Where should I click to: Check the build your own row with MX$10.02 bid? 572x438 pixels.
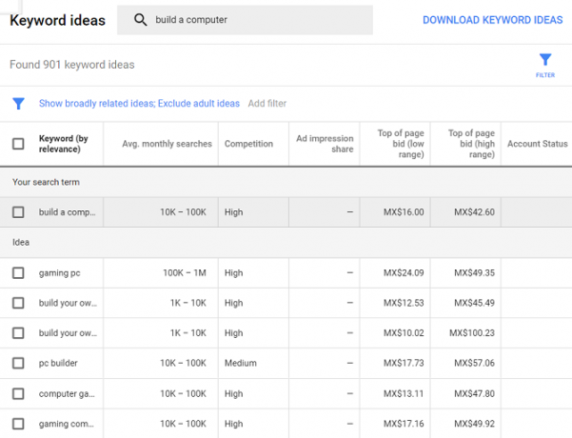[x=18, y=333]
